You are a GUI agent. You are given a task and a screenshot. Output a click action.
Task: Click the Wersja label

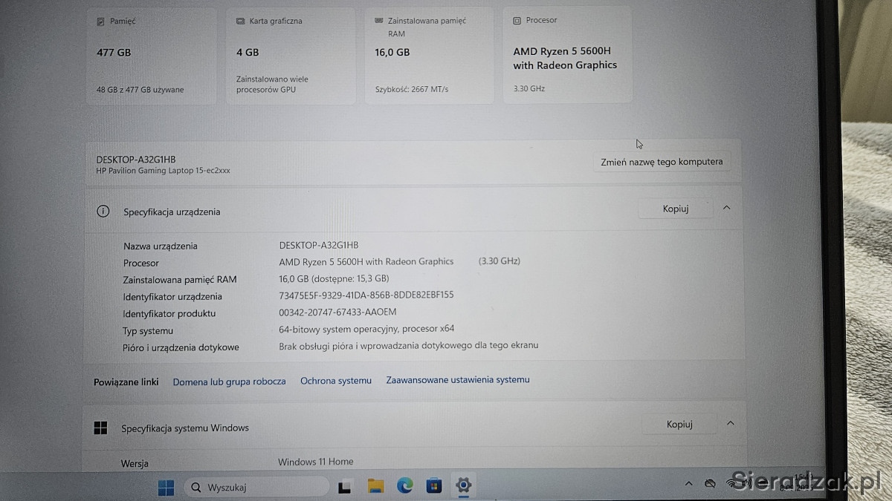[135, 464]
